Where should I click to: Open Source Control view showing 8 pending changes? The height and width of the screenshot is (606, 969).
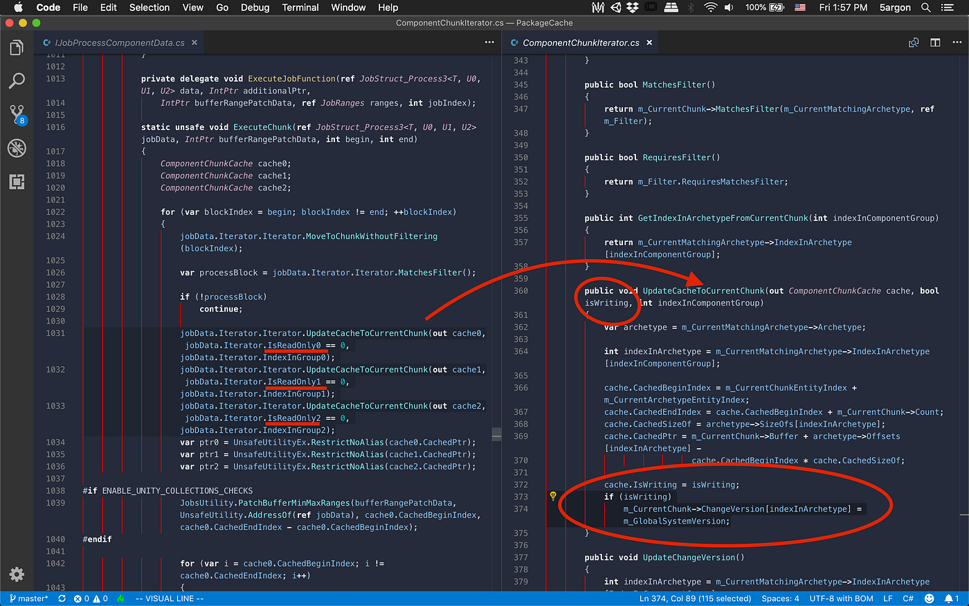pos(17,115)
